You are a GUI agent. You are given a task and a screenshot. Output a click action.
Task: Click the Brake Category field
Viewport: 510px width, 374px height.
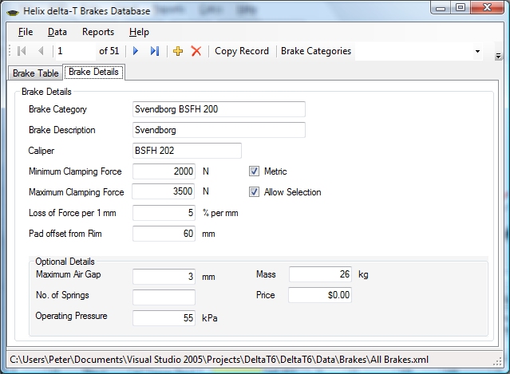219,109
